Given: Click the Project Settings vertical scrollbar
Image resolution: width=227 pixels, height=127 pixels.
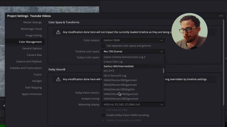Looking at the screenshot, I should click(x=224, y=62).
